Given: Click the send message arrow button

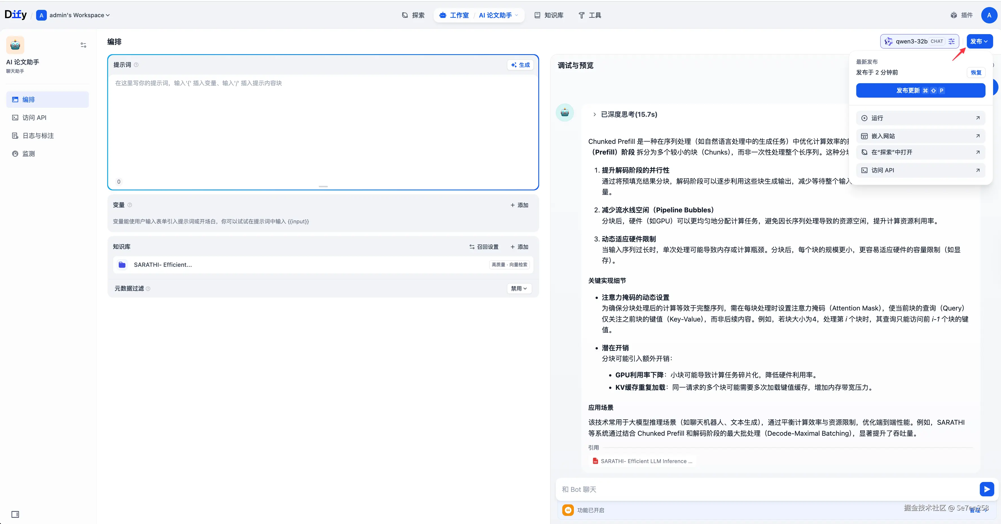Looking at the screenshot, I should pos(986,489).
